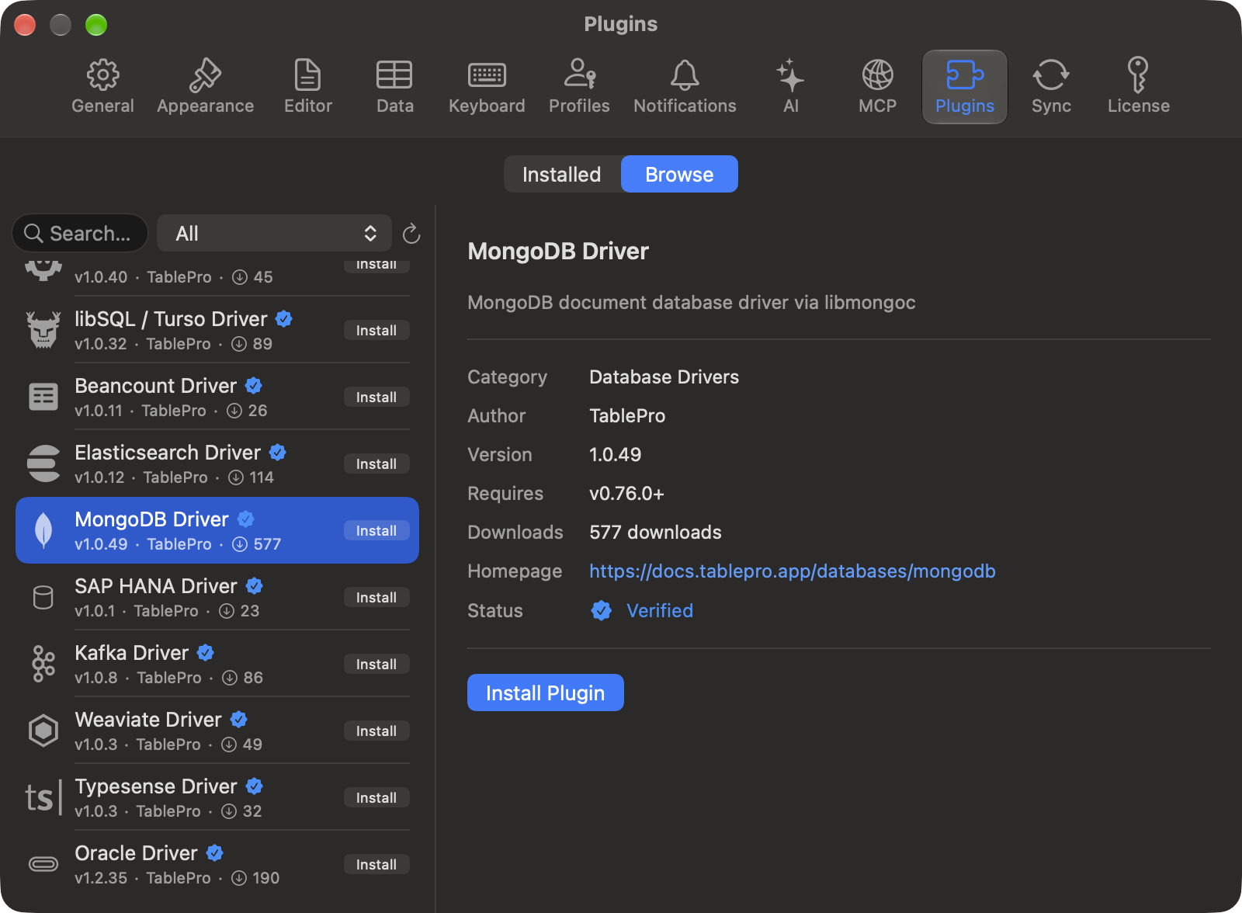Viewport: 1242px width, 913px height.
Task: Focus the plugin search field
Action: coord(80,233)
